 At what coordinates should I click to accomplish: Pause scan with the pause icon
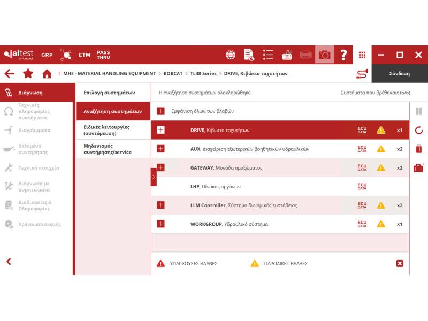click(418, 111)
